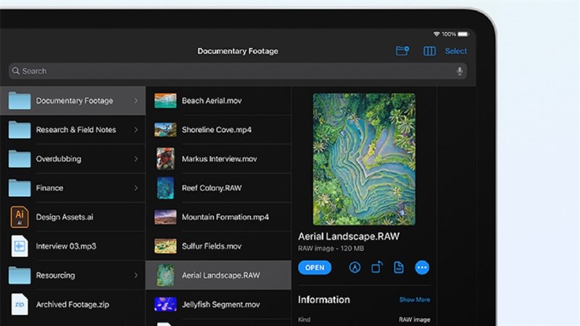Select Reef Colony.RAW thumbnail
Image resolution: width=580 pixels, height=326 pixels.
point(165,188)
